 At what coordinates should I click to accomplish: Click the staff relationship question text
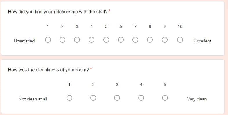click(58, 12)
